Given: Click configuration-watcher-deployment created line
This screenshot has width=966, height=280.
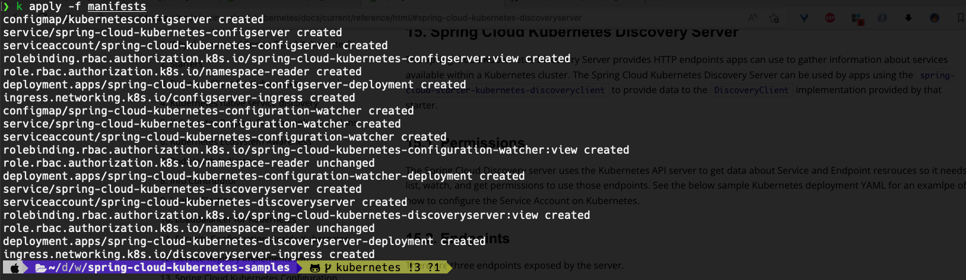Looking at the screenshot, I should click(264, 176).
